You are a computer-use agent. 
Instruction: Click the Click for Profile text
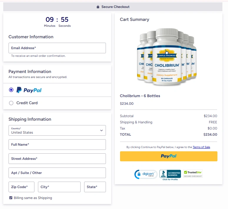(x=170, y=180)
